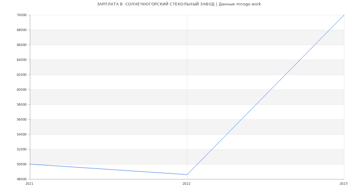Click the 66000 y-axis label
Image resolution: width=359 pixels, height=194 pixels.
22,45
